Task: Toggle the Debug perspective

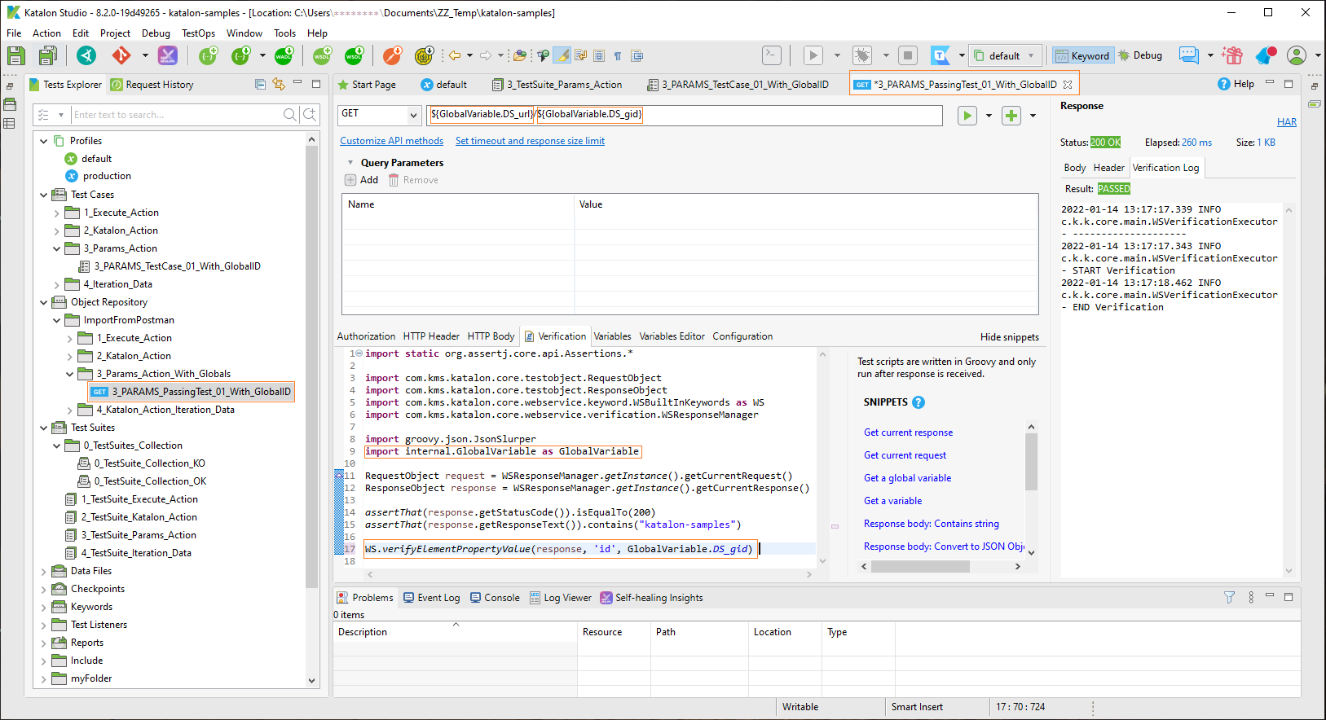Action: [x=1140, y=55]
